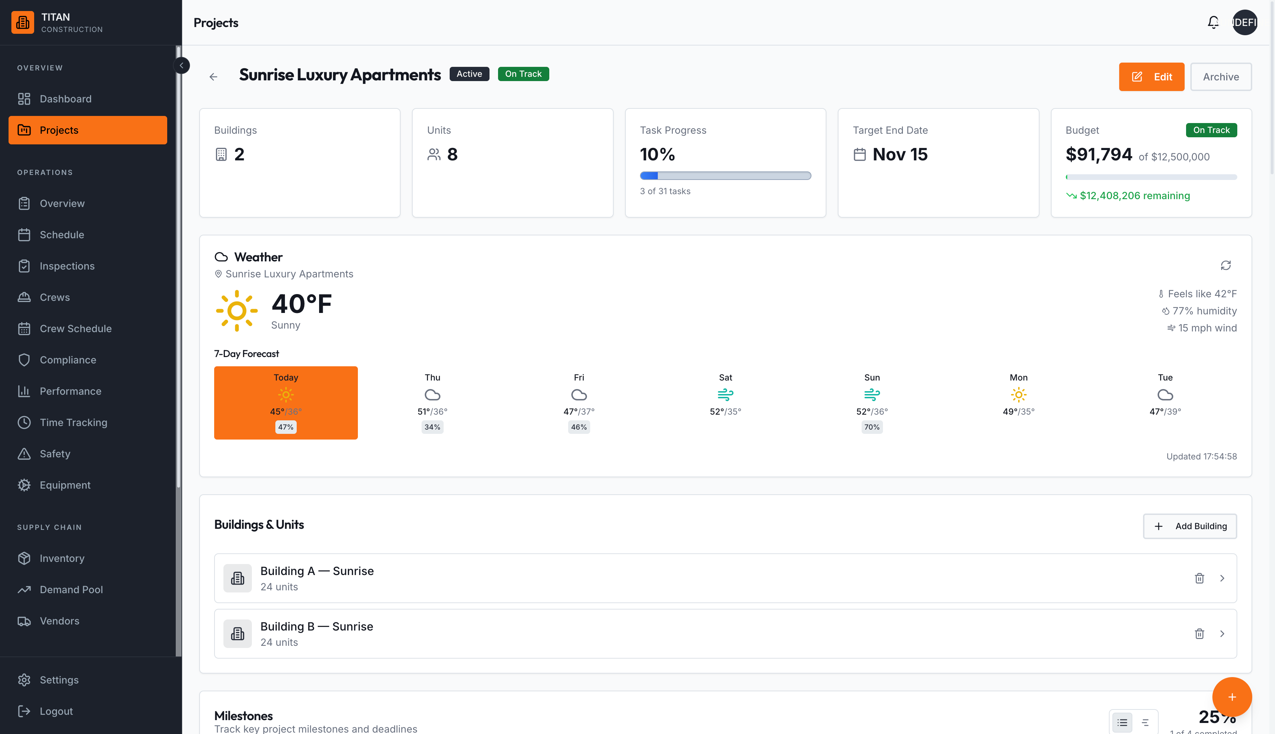The height and width of the screenshot is (734, 1275).
Task: Click the Compliance shield icon
Action: 24,360
